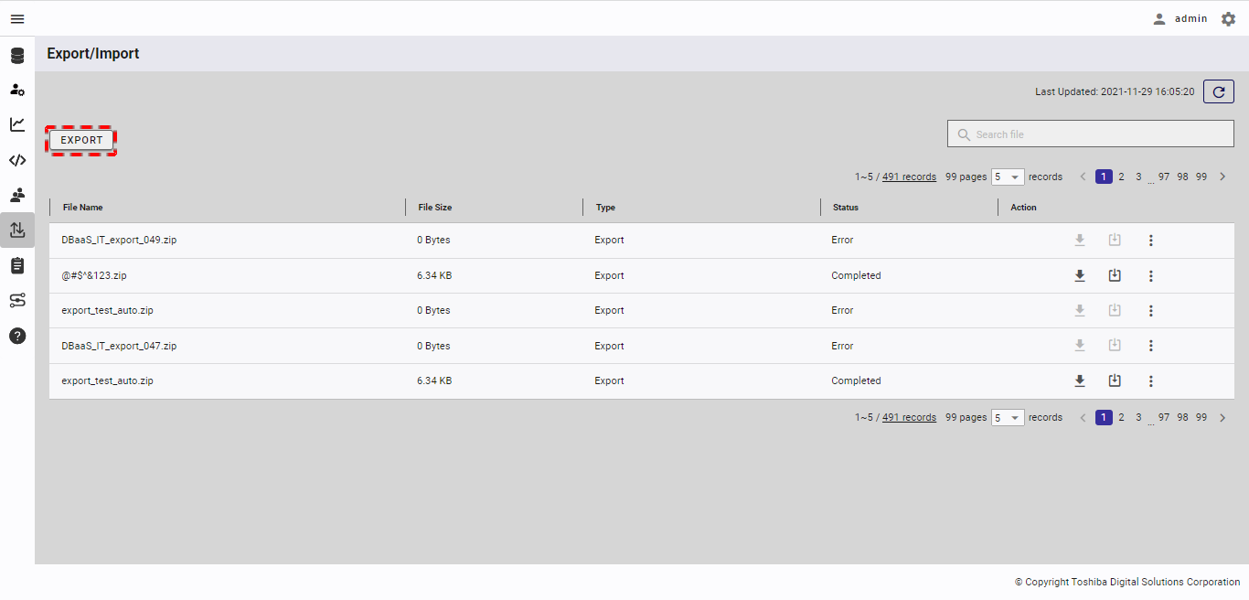The width and height of the screenshot is (1249, 600).
Task: Go to previous page in bottom pagination
Action: point(1084,417)
